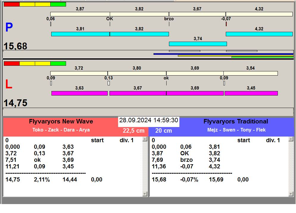
Task: Click the green start light in lane P
Action: [x=58, y=4]
